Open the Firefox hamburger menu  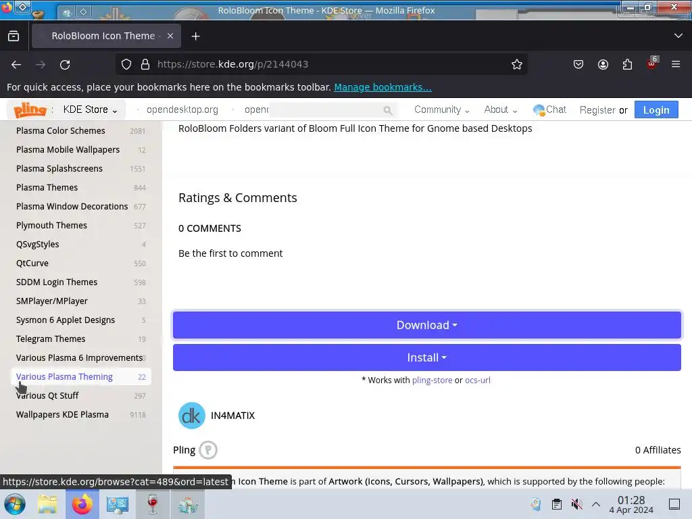pyautogui.click(x=675, y=64)
